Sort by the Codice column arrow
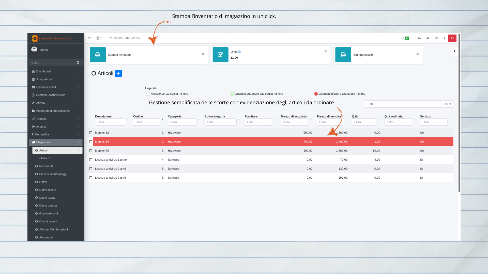This screenshot has width=488, height=274. pyautogui.click(x=162, y=119)
